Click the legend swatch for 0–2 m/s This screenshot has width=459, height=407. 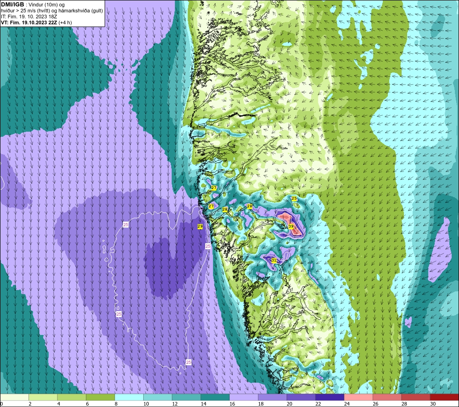14,397
